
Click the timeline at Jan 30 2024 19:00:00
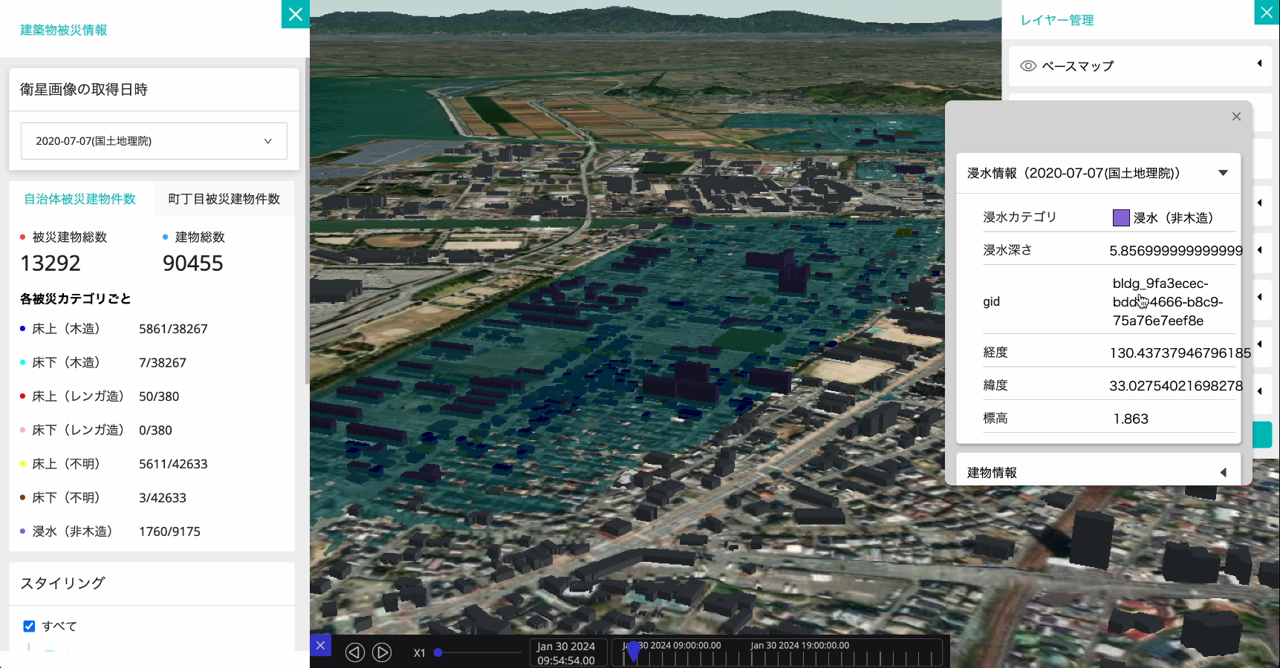799,646
